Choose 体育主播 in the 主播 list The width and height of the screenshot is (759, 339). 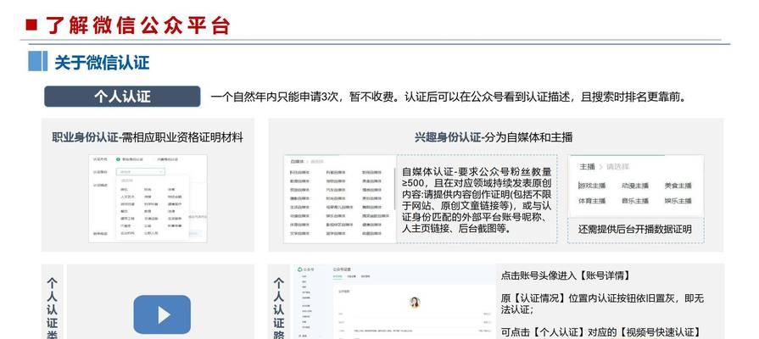click(592, 201)
